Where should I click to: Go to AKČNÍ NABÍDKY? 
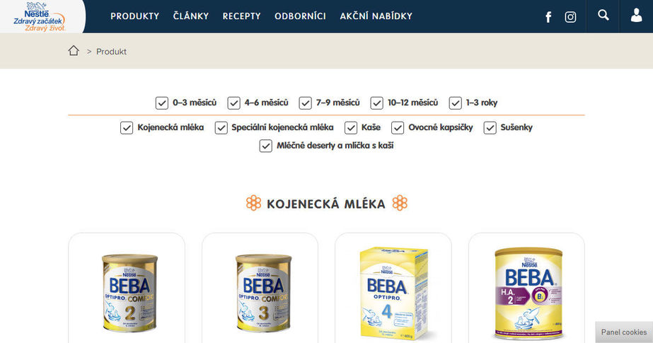[376, 16]
